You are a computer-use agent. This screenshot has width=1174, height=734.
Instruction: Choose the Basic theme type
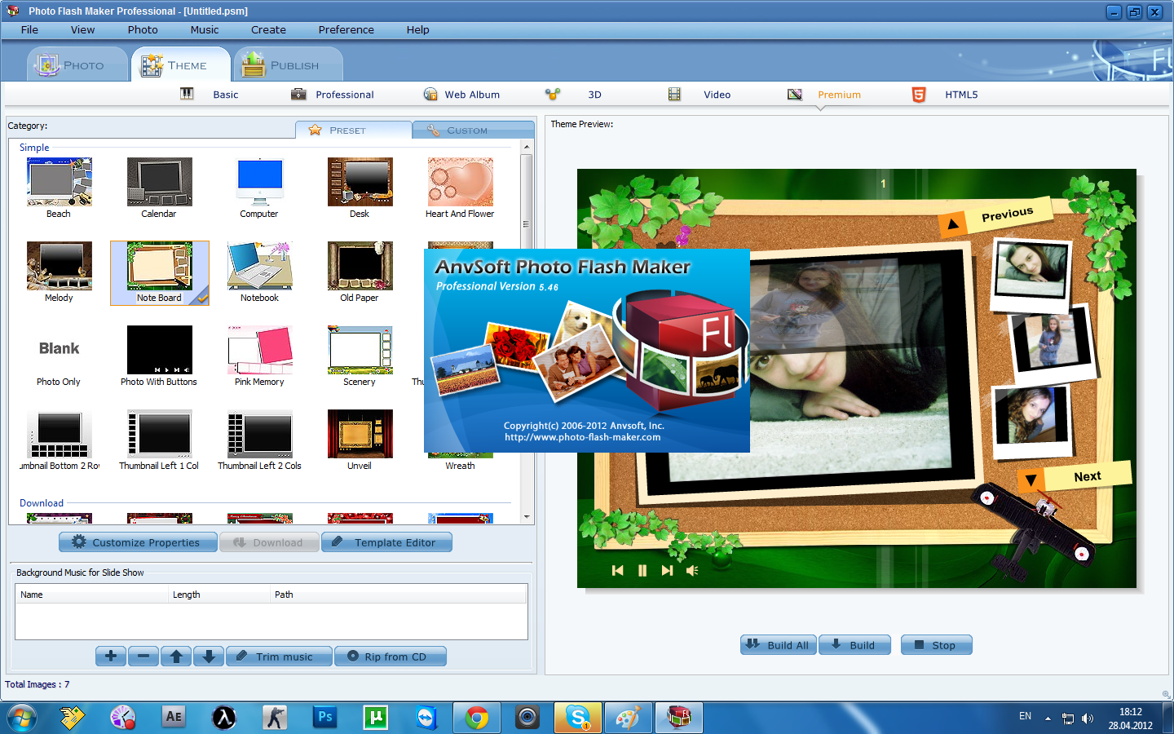pos(210,95)
